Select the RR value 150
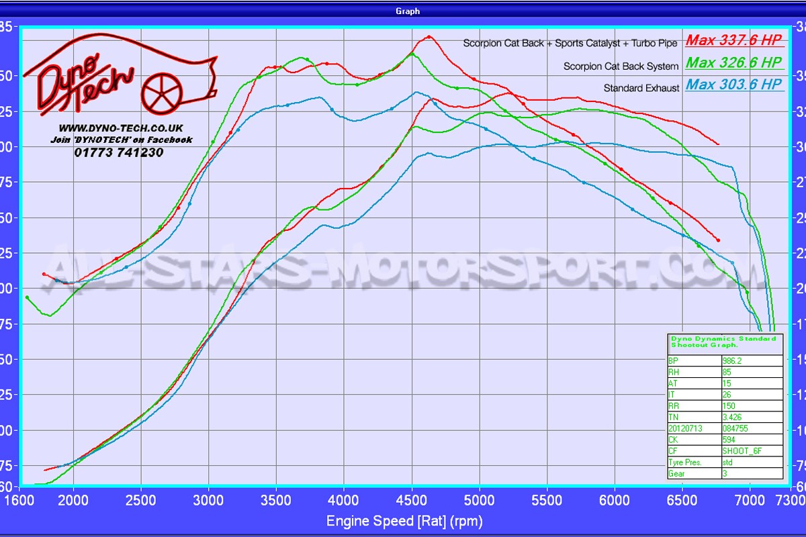 [752, 405]
